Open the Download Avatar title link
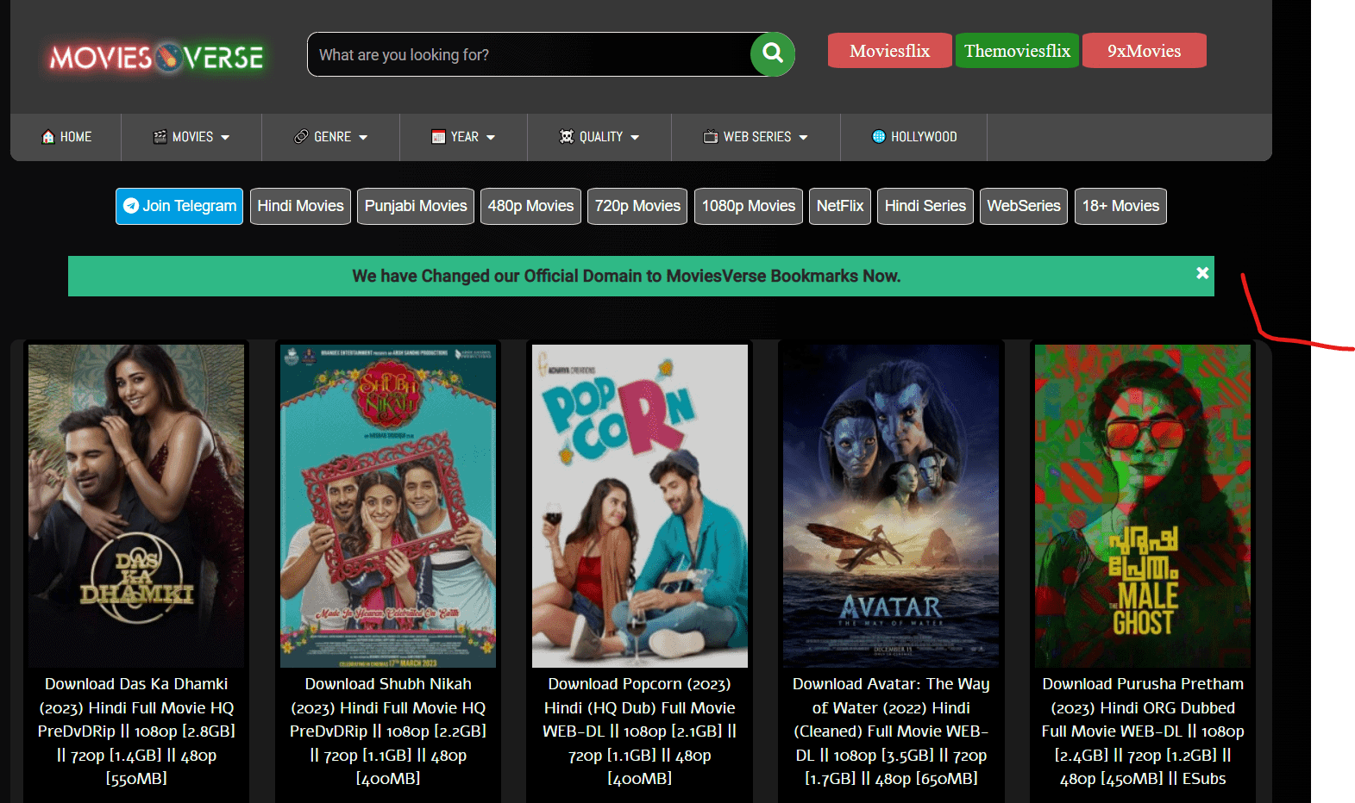Image resolution: width=1355 pixels, height=803 pixels. [891, 731]
